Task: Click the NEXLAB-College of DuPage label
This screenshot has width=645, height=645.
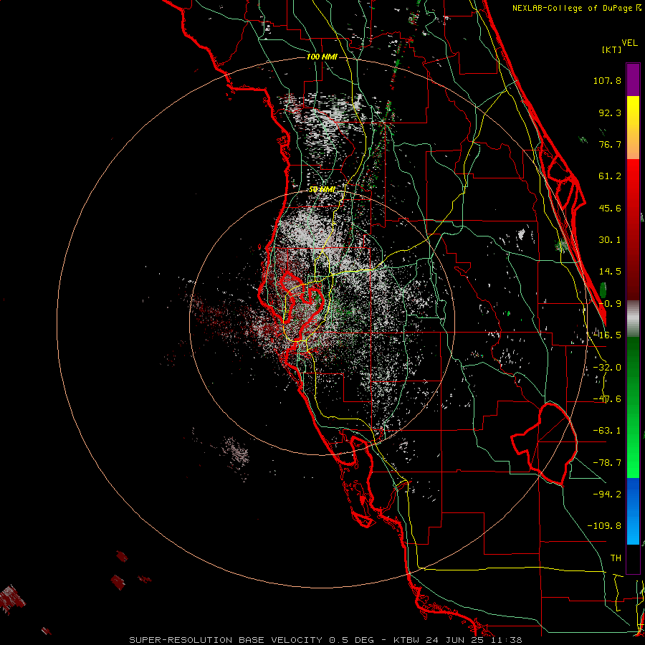Action: (x=577, y=8)
